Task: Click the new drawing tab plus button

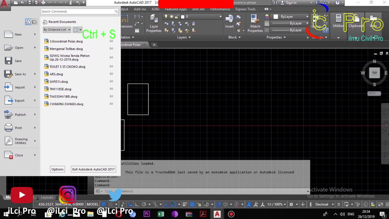Action: [154, 45]
